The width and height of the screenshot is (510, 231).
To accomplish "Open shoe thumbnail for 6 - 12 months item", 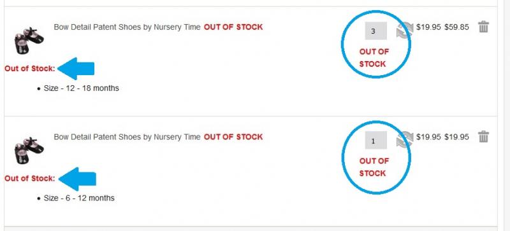I will click(x=29, y=150).
